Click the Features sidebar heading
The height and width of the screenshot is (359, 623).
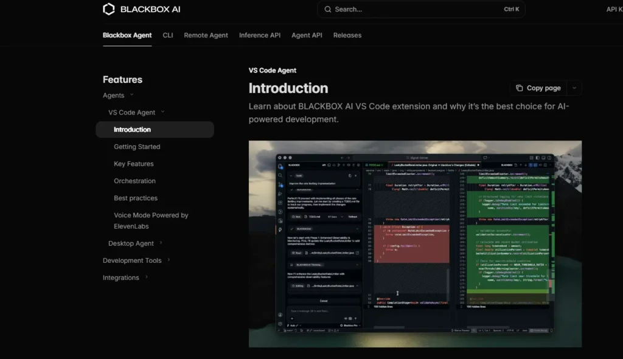(x=122, y=80)
